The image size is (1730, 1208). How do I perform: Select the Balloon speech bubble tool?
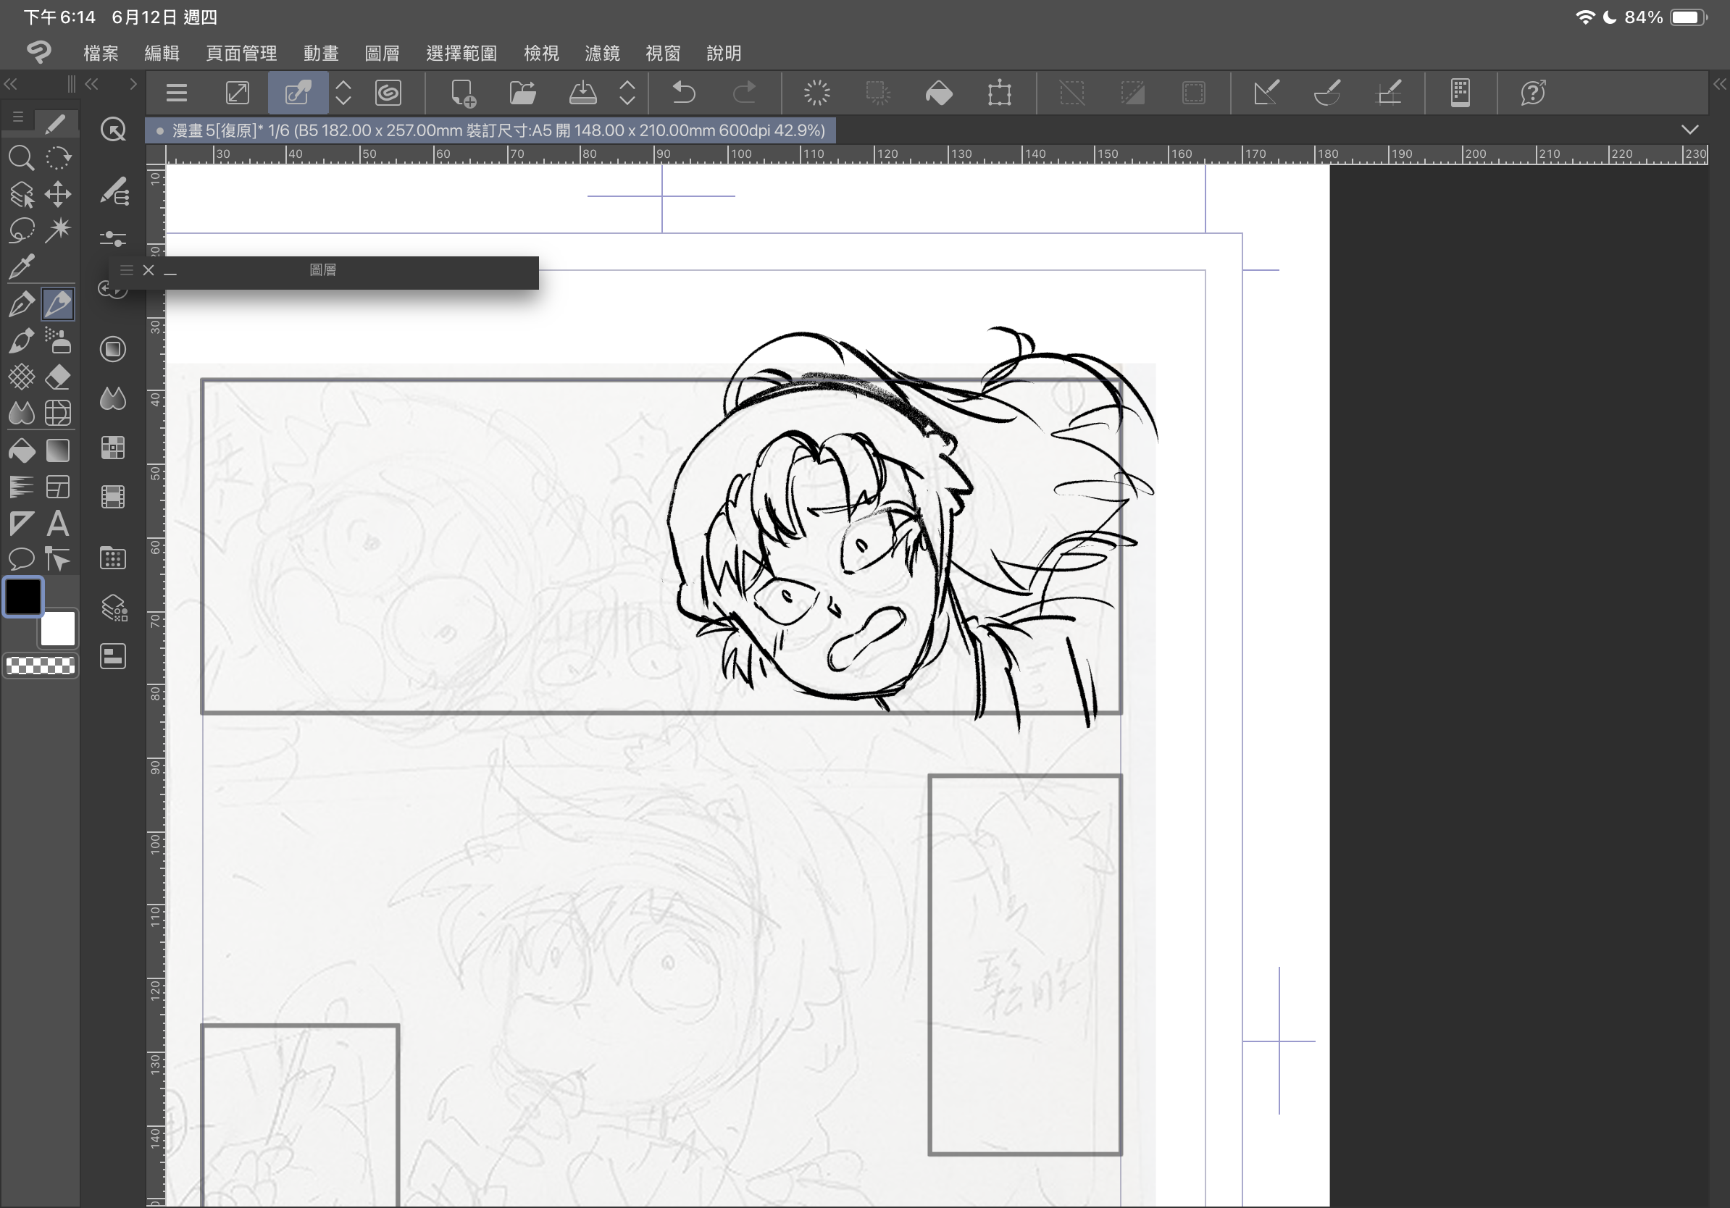pos(21,559)
